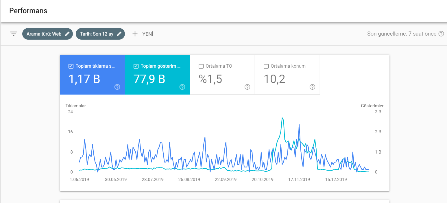Screen dimensions: 447x203
Task: Edit the Arama türü: Web pencil icon
Action: click(67, 34)
